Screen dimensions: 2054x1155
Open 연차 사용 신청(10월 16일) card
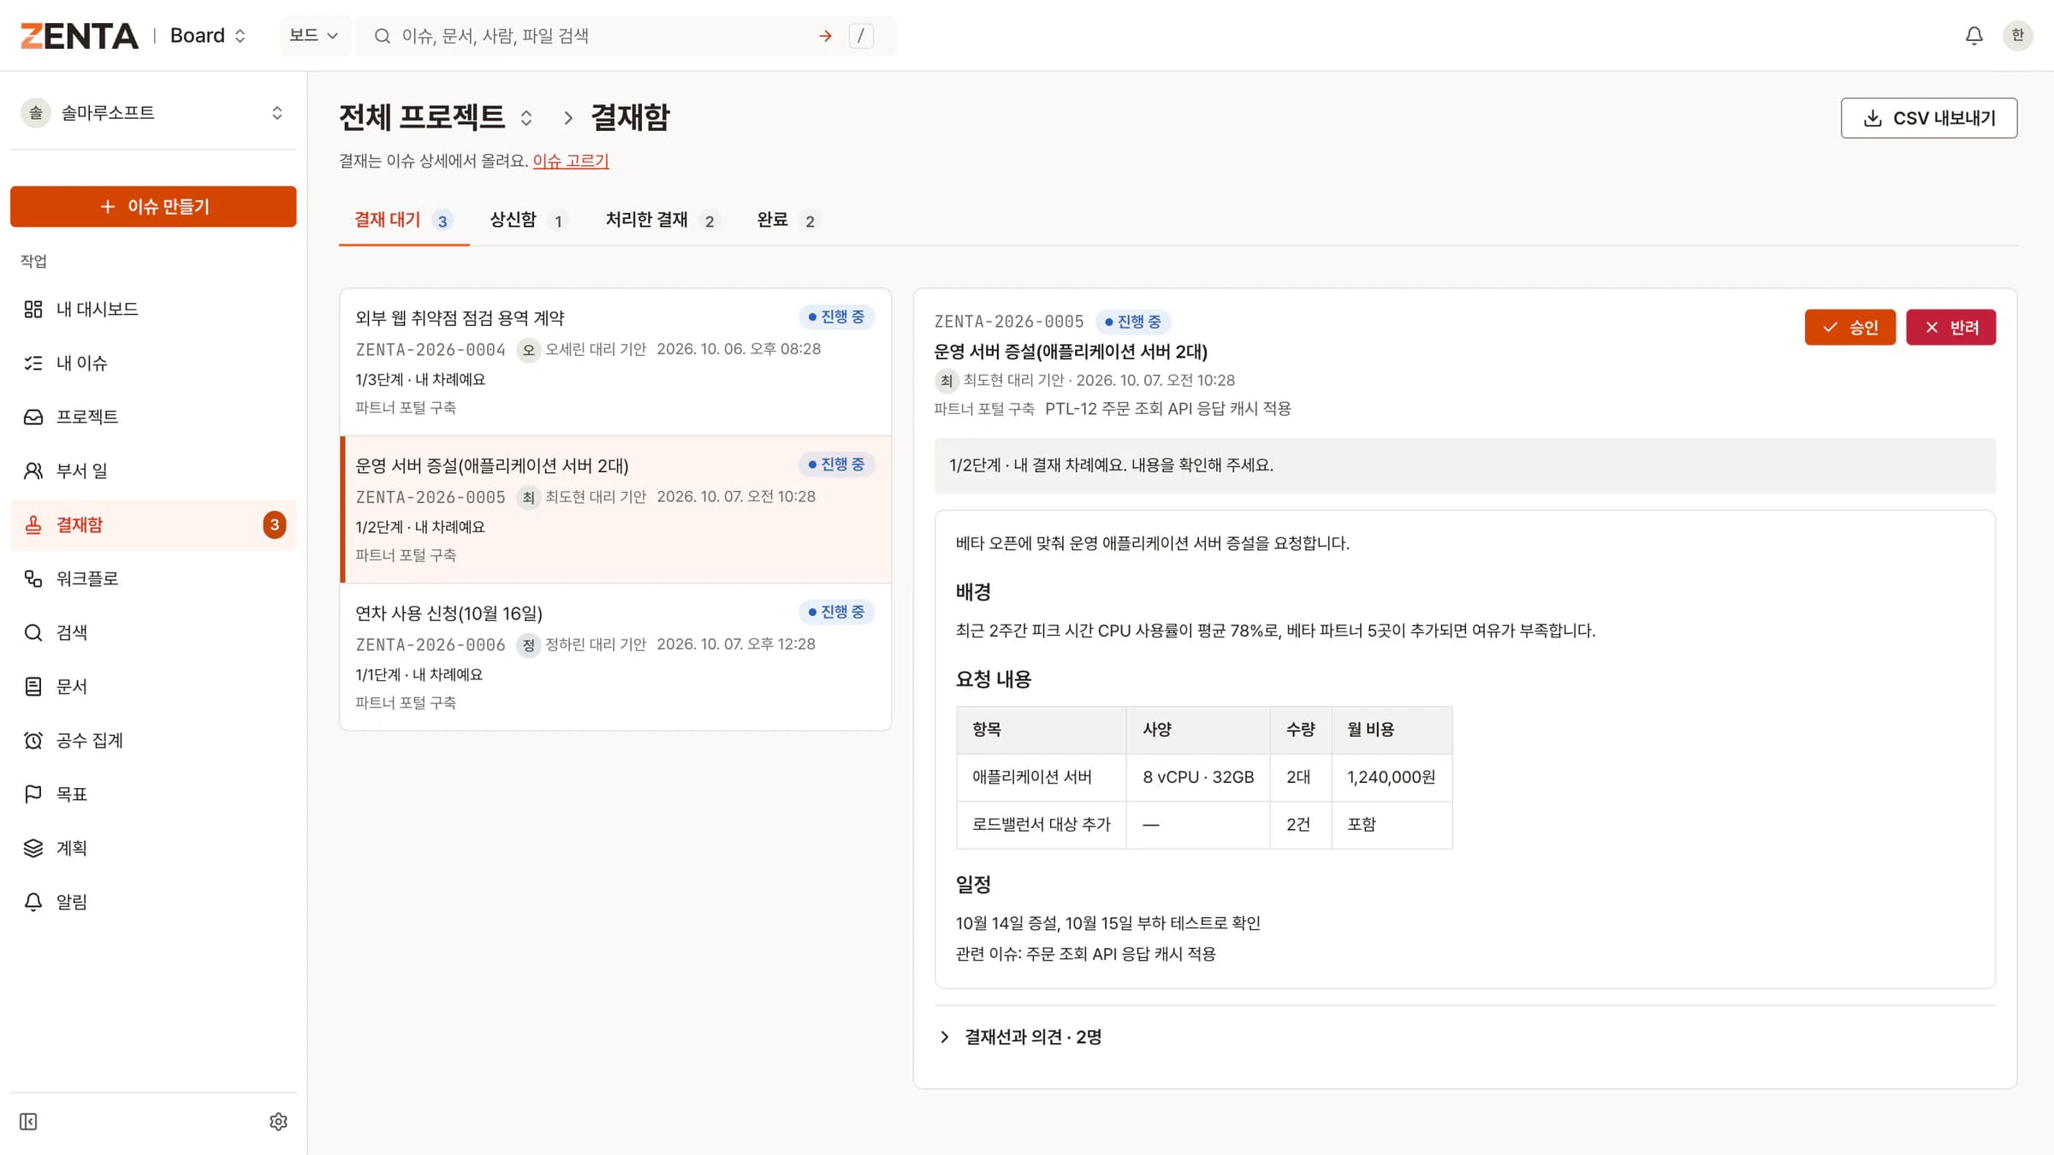click(x=615, y=657)
